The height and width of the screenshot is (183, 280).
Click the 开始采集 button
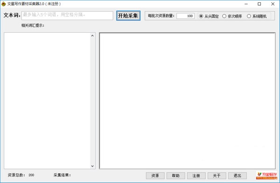tap(128, 16)
